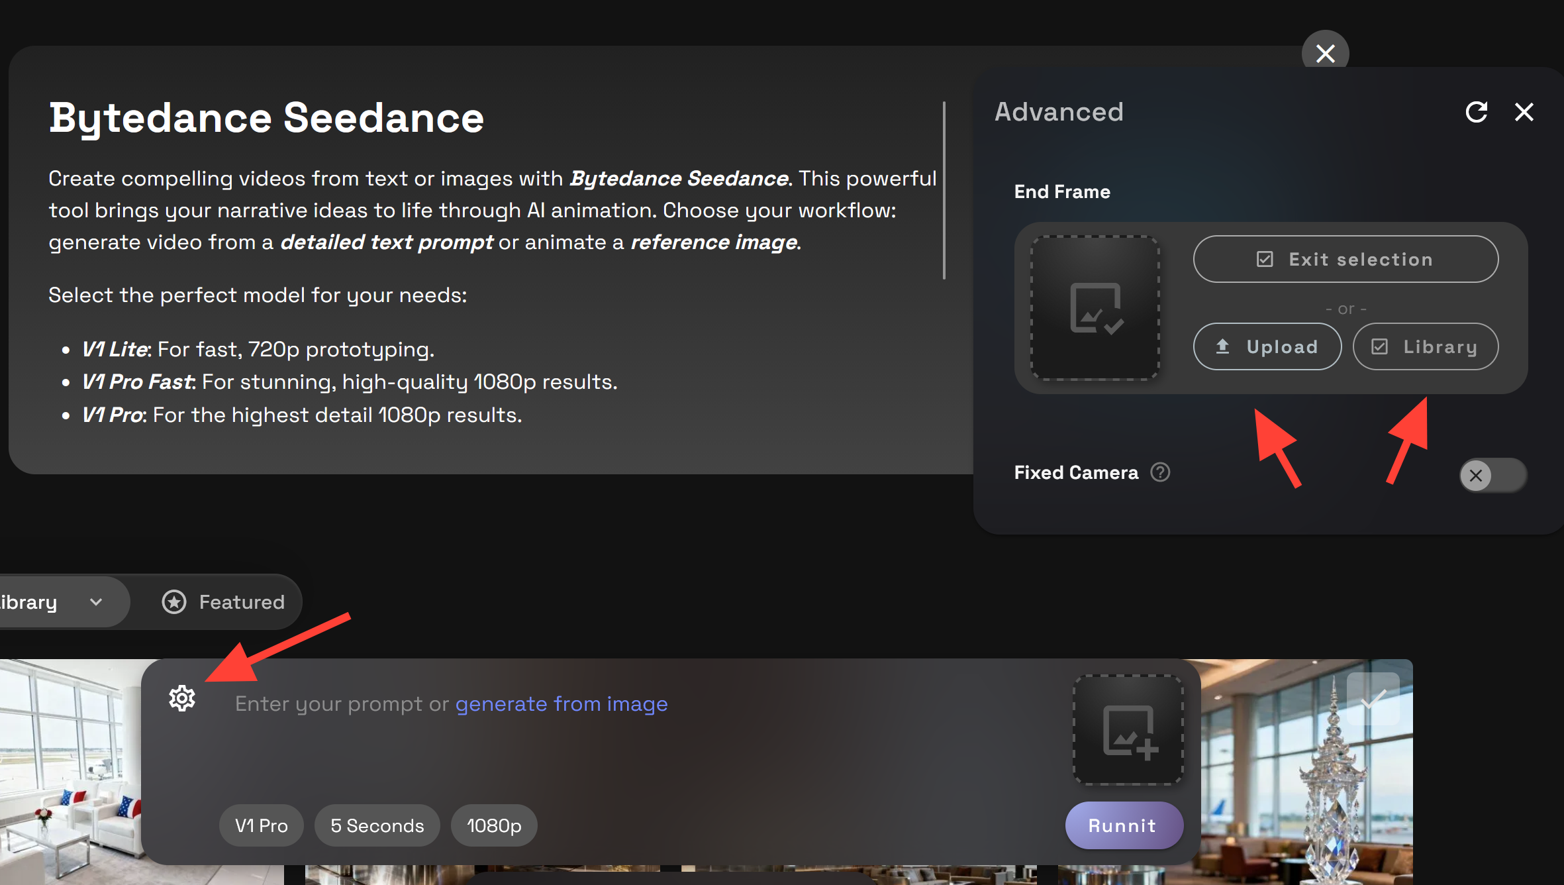The height and width of the screenshot is (885, 1564).
Task: Click the generate from image link
Action: click(x=561, y=703)
